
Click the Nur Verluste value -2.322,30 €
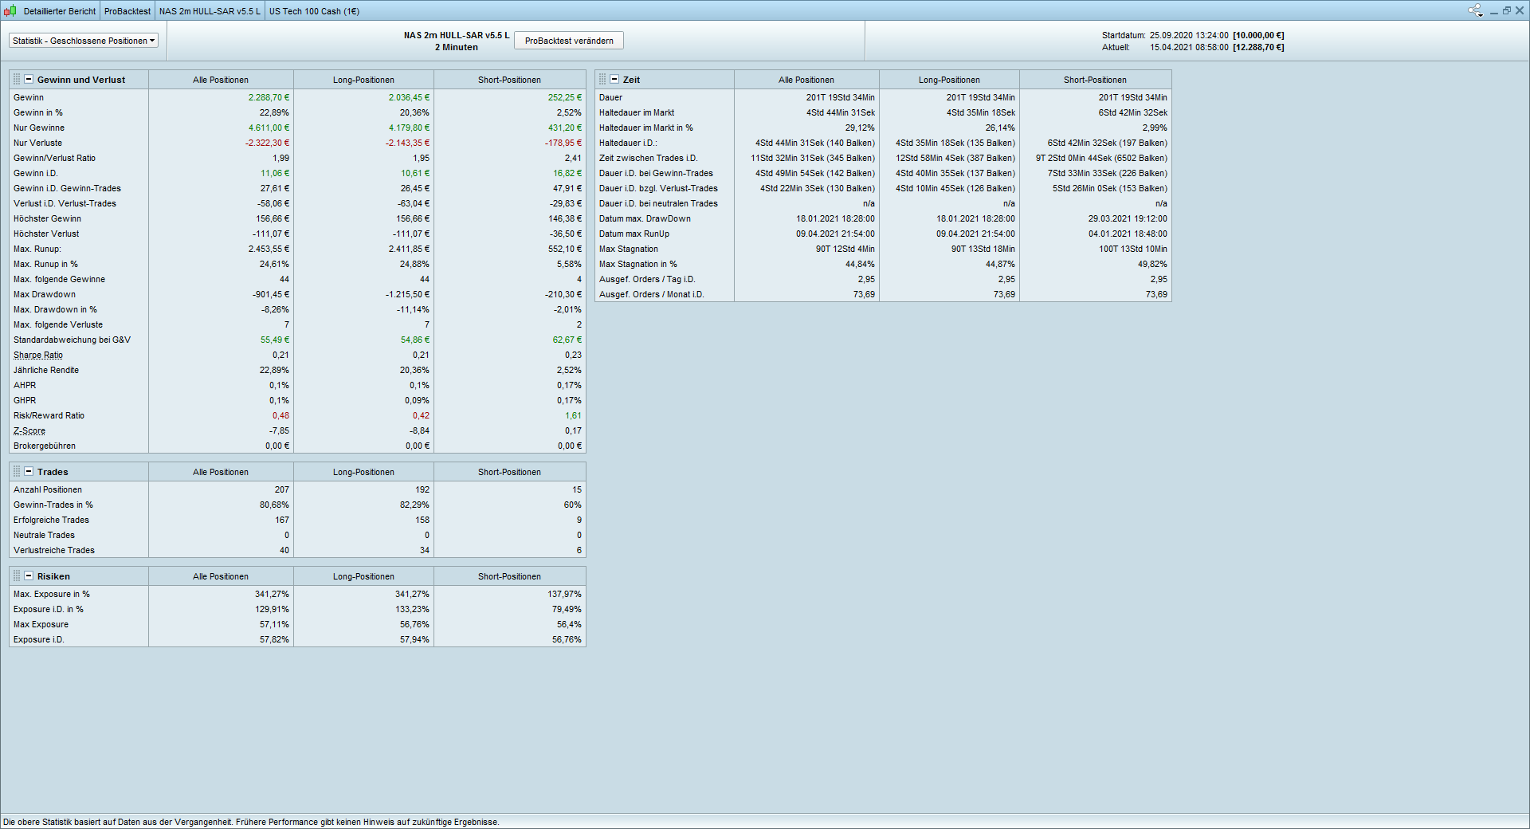(267, 143)
